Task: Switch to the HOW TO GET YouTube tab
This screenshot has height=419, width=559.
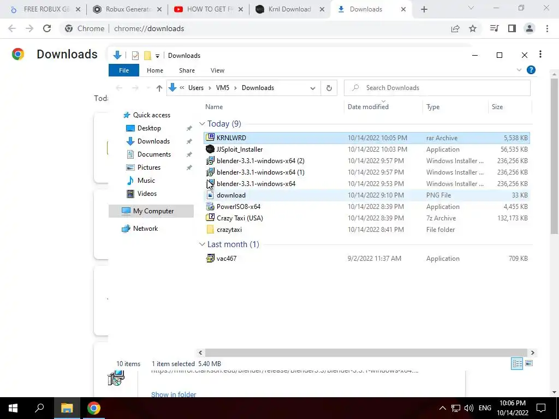Action: (209, 9)
